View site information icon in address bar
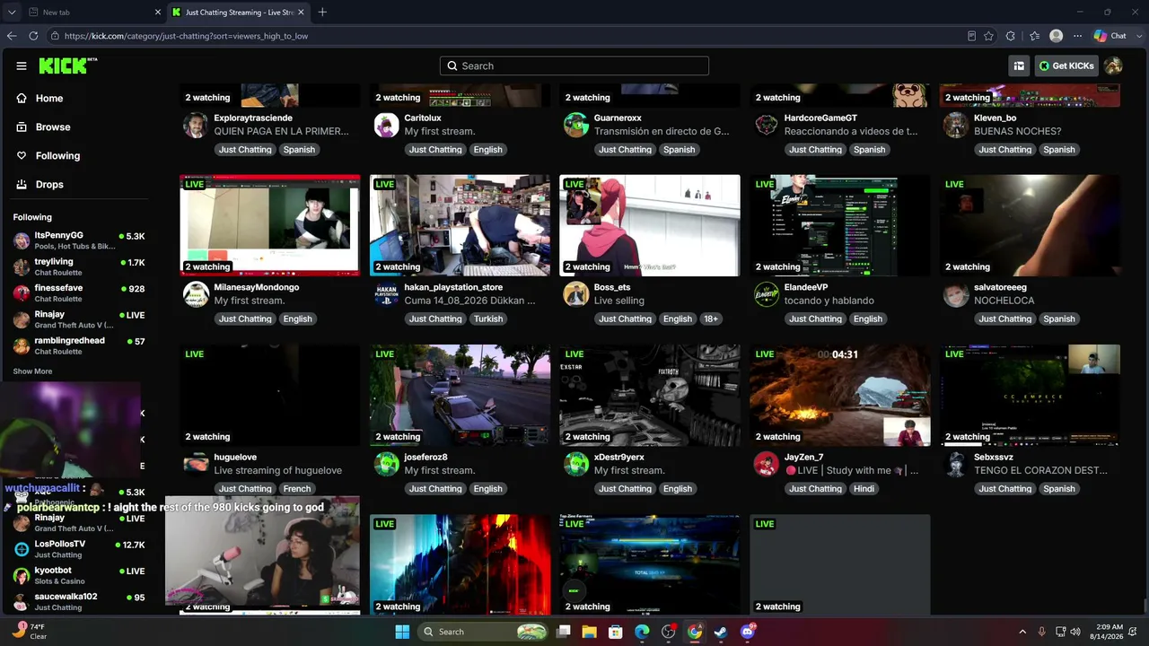Viewport: 1149px width, 646px height. (56, 36)
